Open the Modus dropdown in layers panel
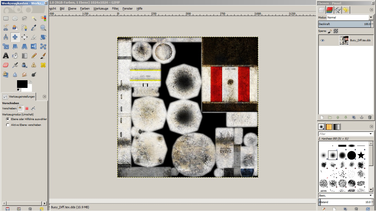 pyautogui.click(x=370, y=17)
